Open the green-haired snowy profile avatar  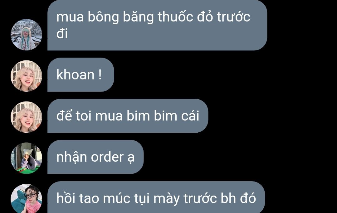[27, 35]
